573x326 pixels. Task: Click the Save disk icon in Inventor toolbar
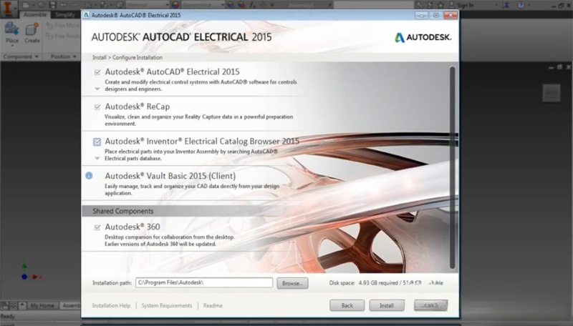tap(52, 5)
